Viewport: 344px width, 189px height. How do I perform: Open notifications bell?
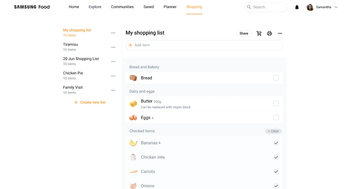(x=297, y=7)
